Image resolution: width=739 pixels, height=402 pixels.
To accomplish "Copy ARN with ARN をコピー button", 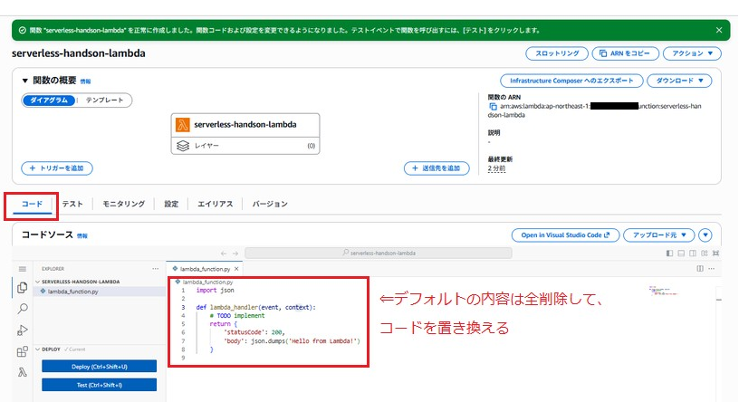I will 625,53.
